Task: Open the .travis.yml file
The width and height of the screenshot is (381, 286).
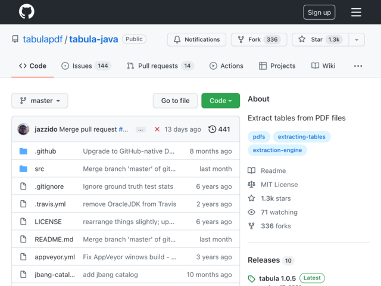Action: pos(50,204)
